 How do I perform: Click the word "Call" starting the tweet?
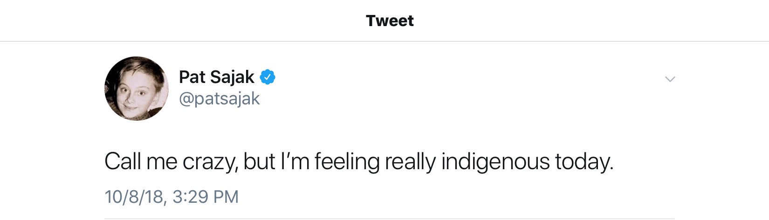123,162
